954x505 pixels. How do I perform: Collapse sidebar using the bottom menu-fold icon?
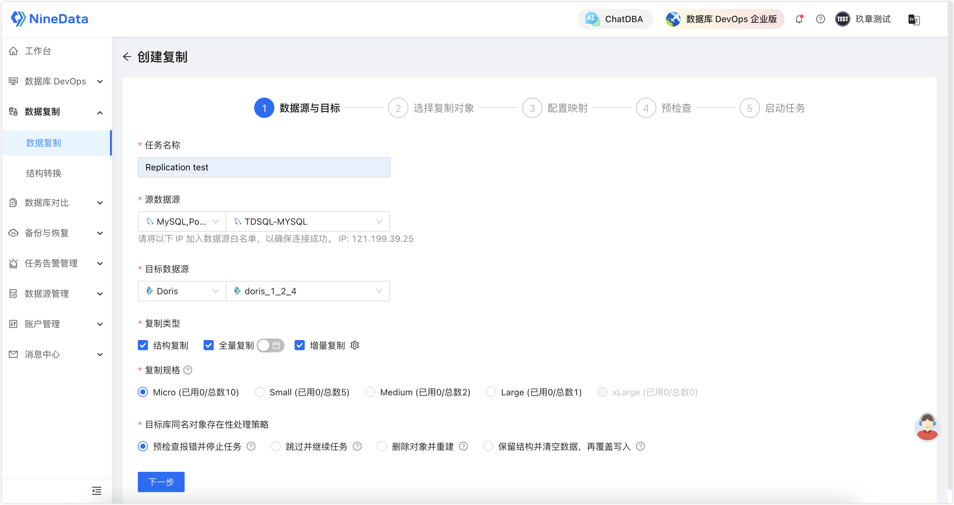[97, 490]
